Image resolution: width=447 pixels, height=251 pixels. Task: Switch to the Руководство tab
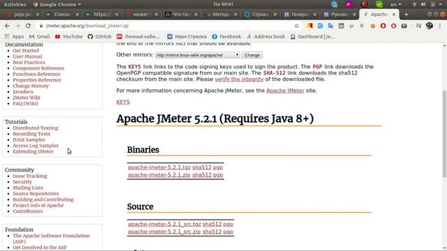tap(339, 14)
